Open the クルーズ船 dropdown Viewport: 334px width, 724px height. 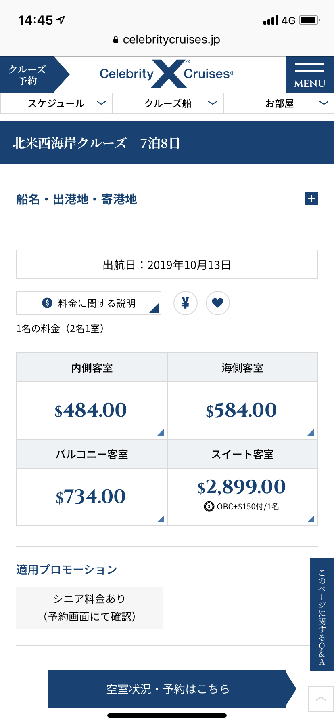click(168, 103)
